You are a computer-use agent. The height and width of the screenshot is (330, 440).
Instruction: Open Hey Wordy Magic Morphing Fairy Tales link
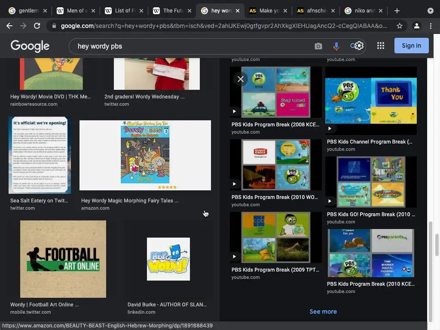[130, 201]
